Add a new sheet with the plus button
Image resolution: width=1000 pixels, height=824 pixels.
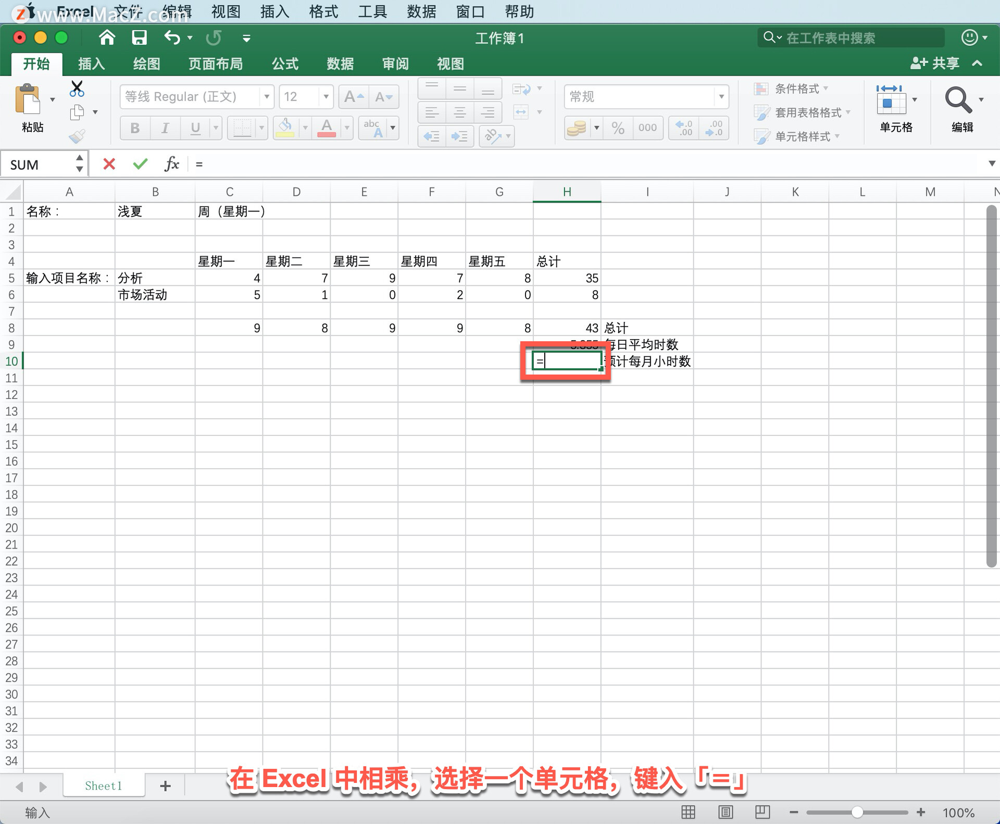coord(165,786)
